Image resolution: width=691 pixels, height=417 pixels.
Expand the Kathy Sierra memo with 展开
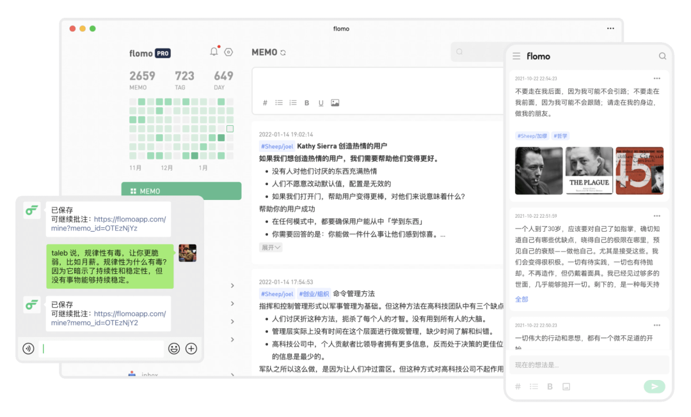click(271, 248)
